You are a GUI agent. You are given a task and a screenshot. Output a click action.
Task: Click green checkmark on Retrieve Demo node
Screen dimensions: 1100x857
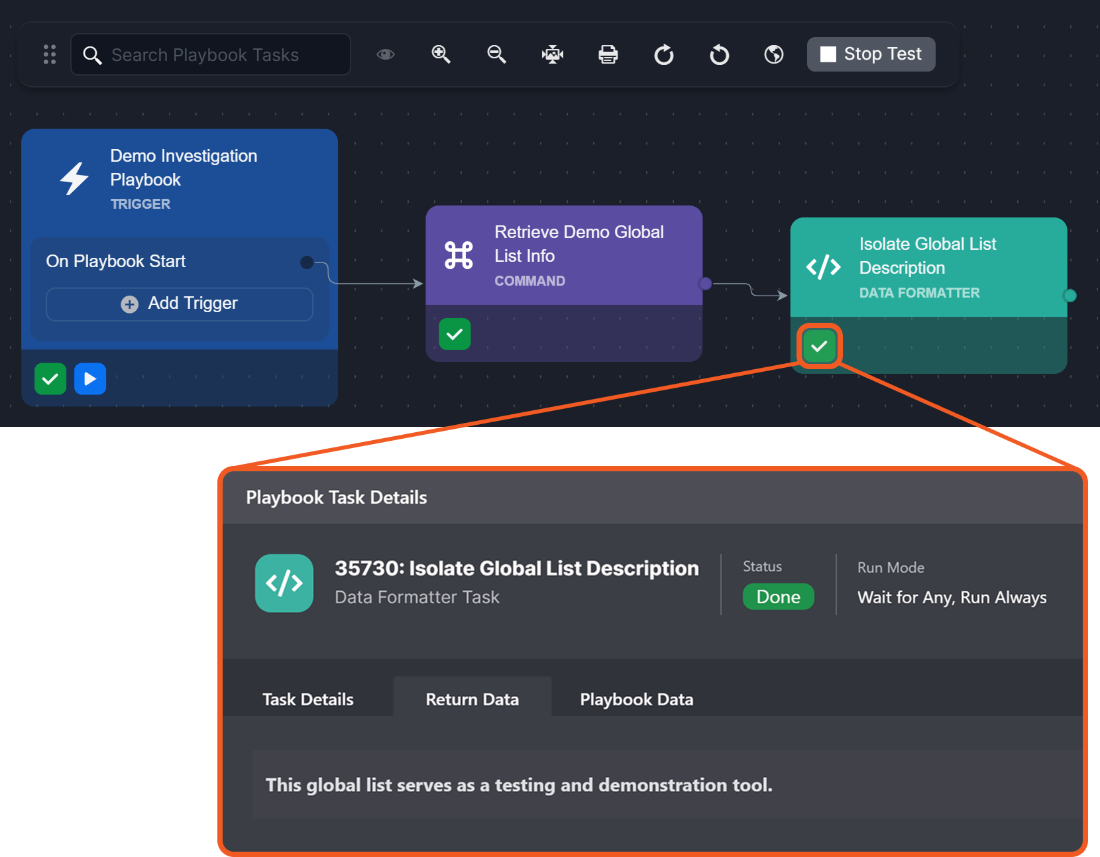455,334
